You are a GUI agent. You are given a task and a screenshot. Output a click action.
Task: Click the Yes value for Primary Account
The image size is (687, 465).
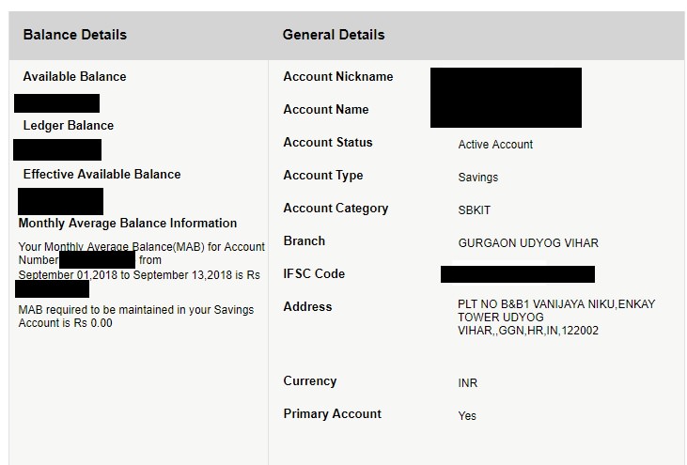click(467, 416)
